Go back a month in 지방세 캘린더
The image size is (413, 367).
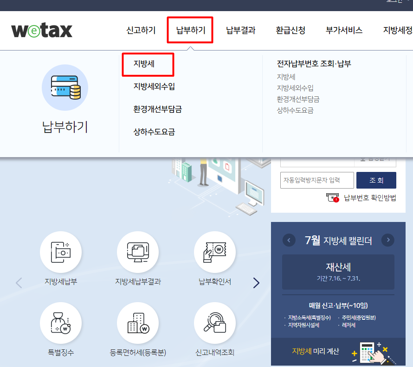[x=289, y=240]
